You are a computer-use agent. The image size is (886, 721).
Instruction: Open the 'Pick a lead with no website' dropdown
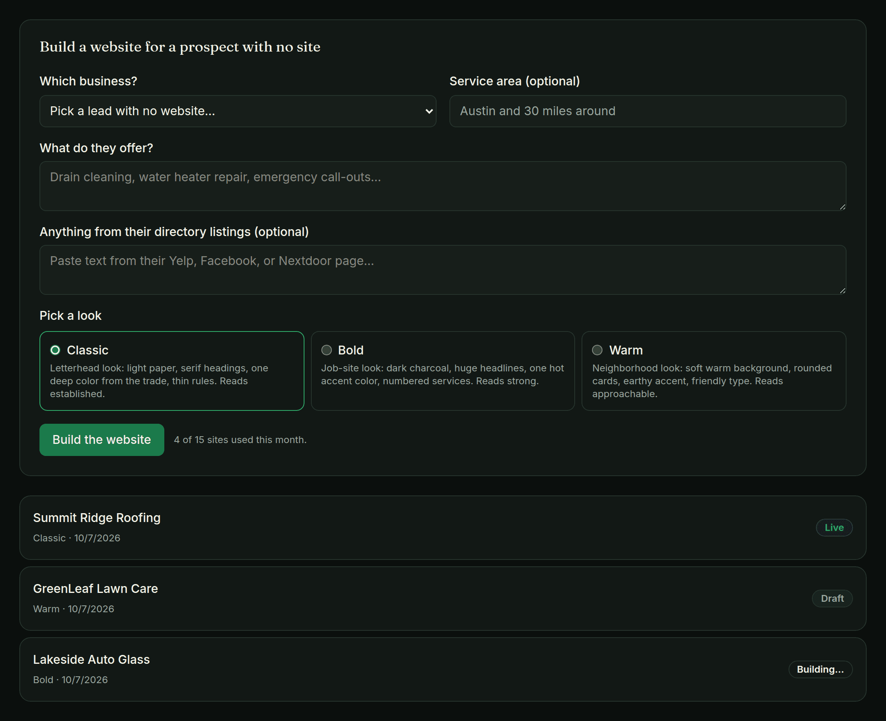click(238, 111)
